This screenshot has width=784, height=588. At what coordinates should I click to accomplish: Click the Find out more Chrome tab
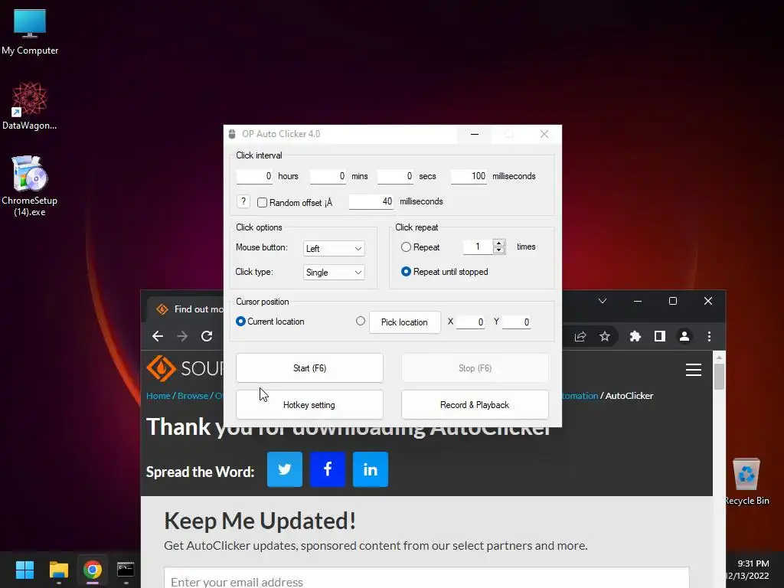tap(190, 309)
